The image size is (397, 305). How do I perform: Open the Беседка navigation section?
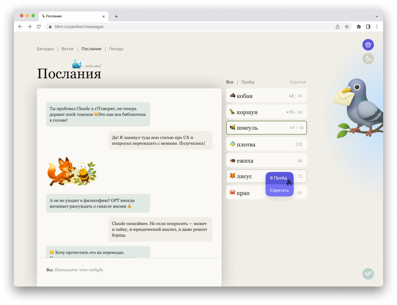[45, 49]
